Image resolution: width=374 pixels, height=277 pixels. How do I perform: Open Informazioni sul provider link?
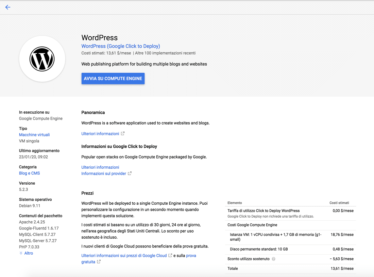pyautogui.click(x=104, y=173)
